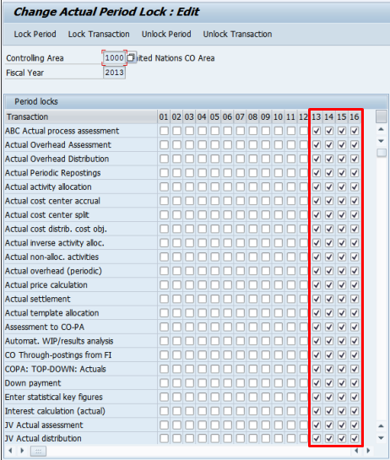The image size is (390, 460).
Task: Open search help icon beside Controlling Area
Action: coord(131,57)
